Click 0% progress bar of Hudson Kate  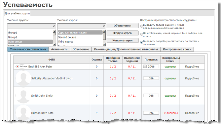click(151, 113)
